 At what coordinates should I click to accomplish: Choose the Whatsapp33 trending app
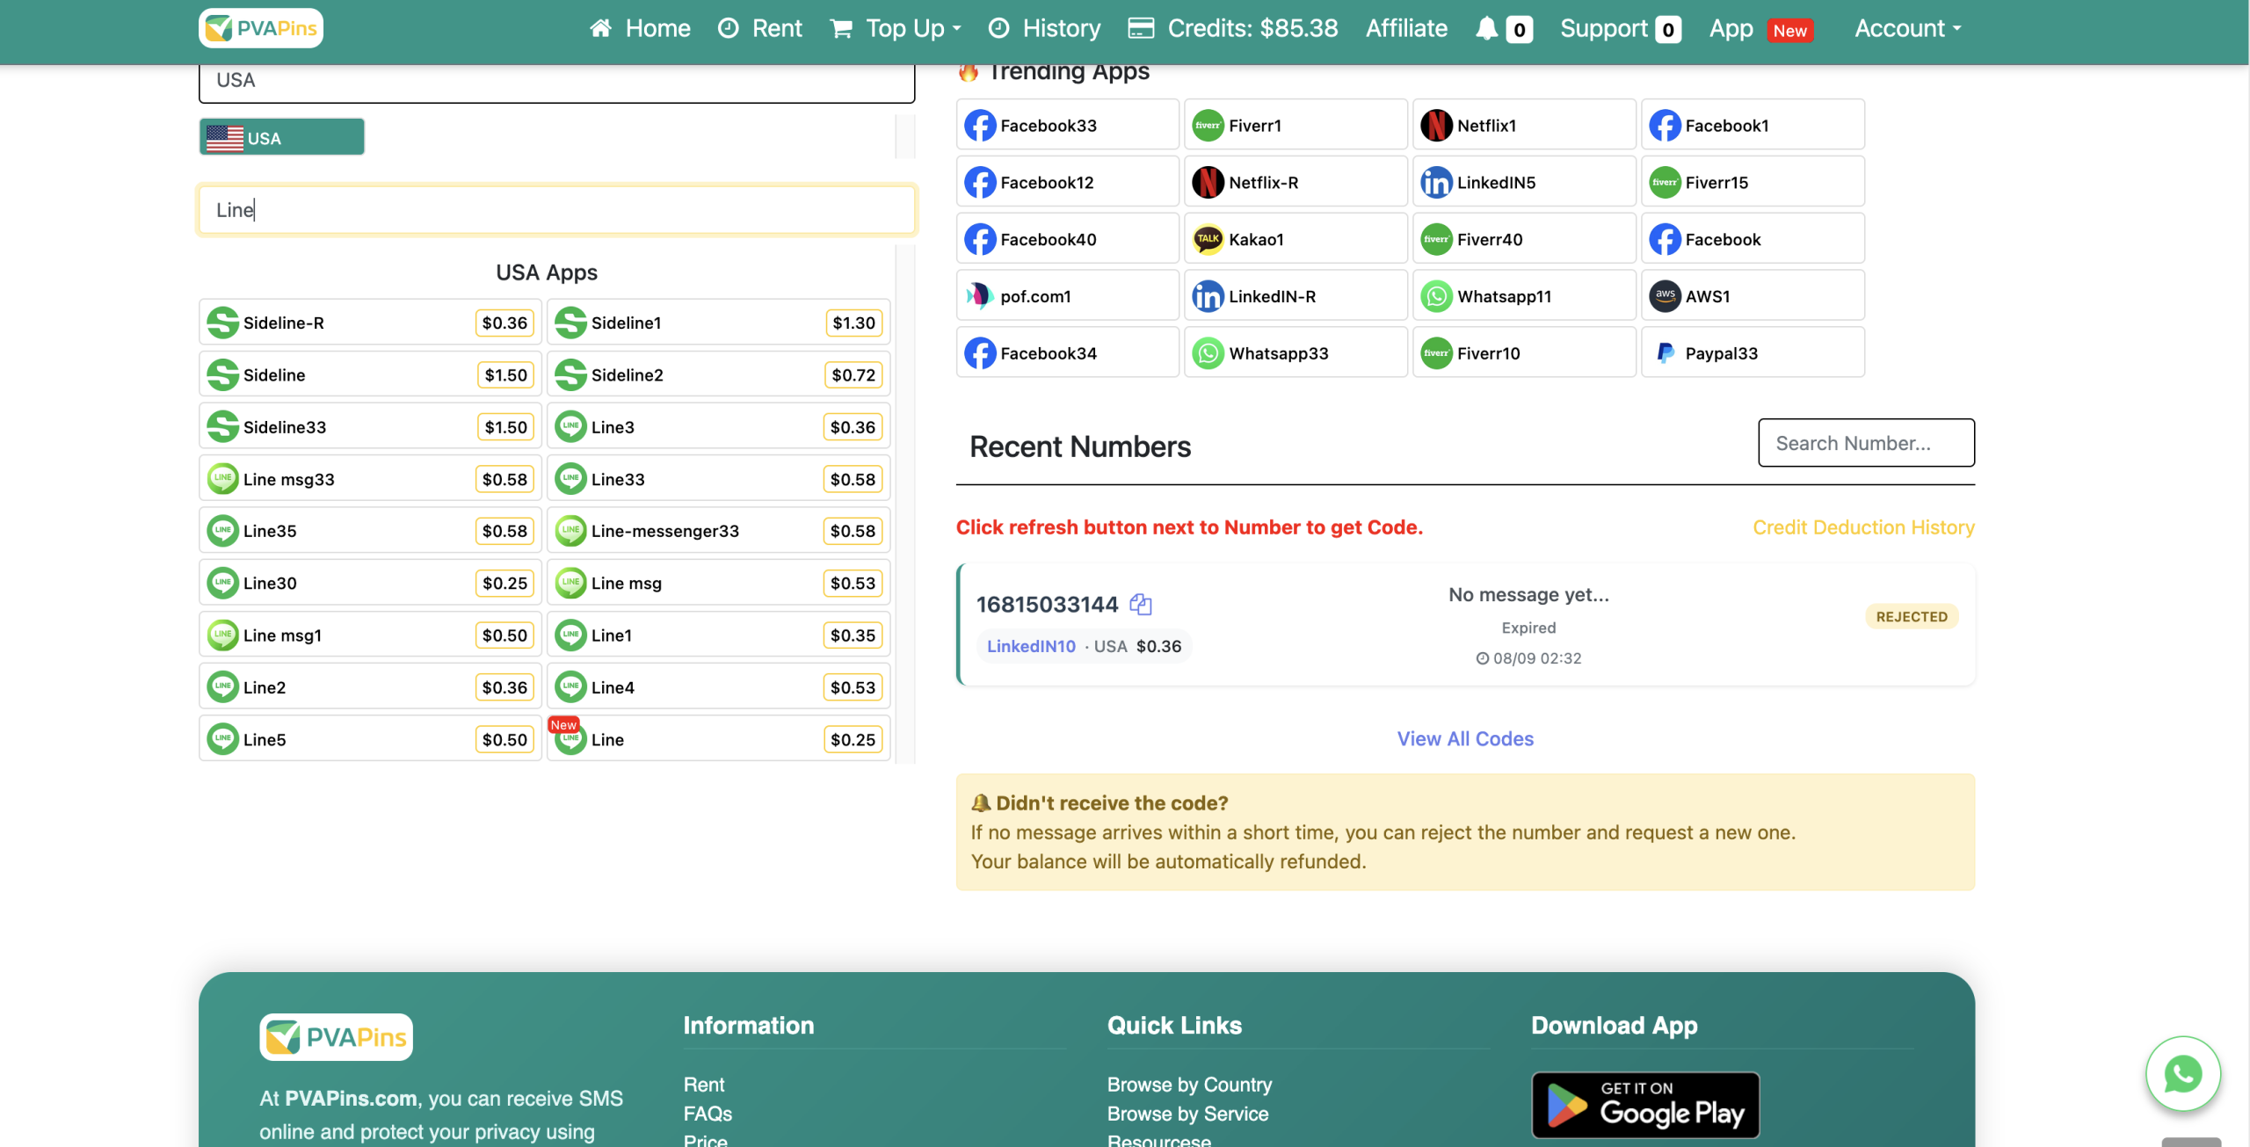click(x=1296, y=353)
